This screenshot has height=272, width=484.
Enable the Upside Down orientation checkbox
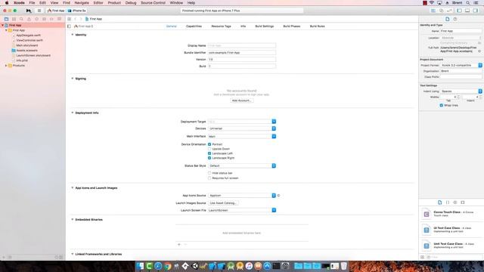(209, 149)
